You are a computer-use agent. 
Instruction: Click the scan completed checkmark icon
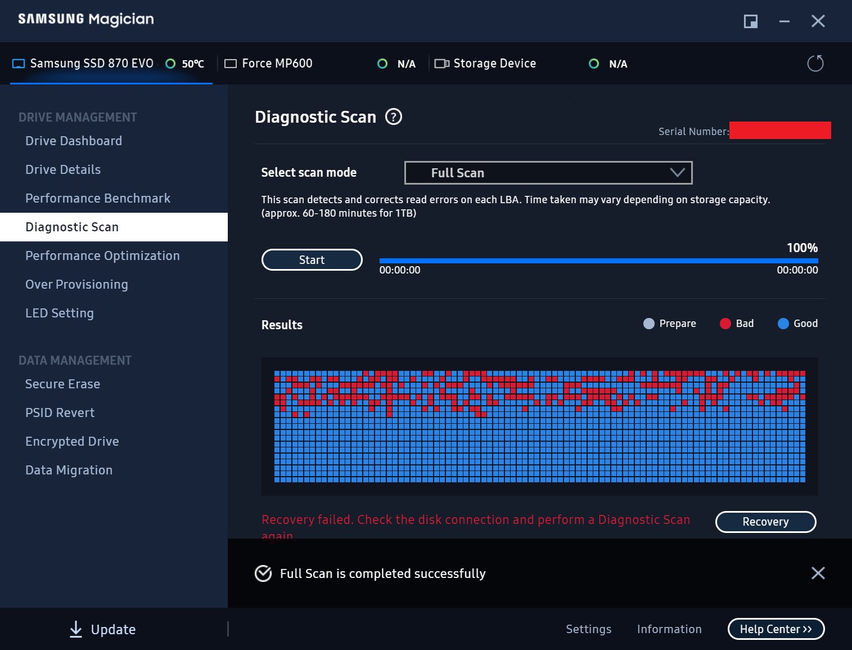(263, 573)
